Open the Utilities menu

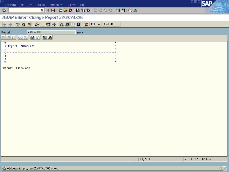coord(40,5)
